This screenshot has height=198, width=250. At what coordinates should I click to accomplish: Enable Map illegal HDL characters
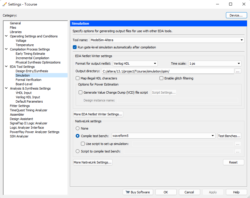[78, 78]
